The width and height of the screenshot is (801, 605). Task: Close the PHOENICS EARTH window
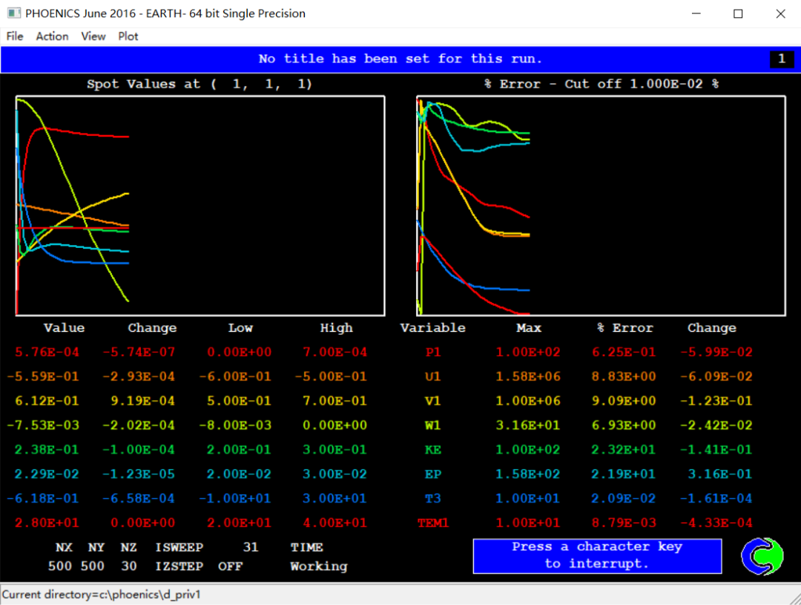tap(780, 14)
